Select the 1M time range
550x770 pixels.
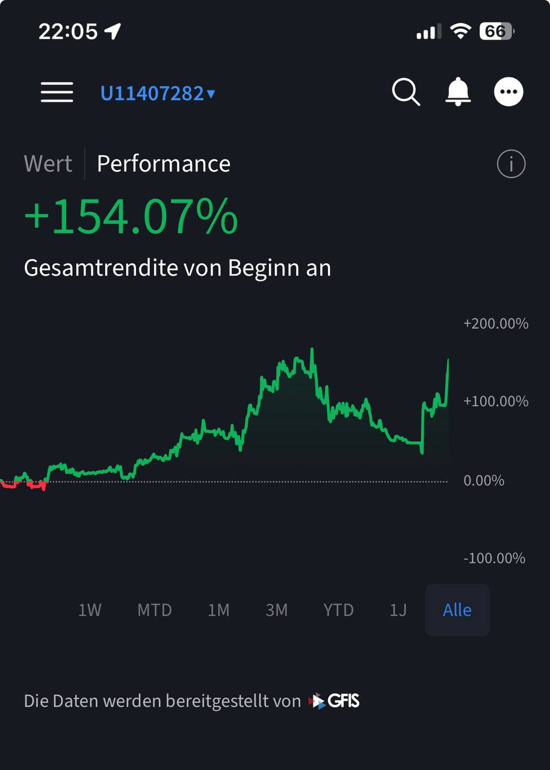pos(218,610)
